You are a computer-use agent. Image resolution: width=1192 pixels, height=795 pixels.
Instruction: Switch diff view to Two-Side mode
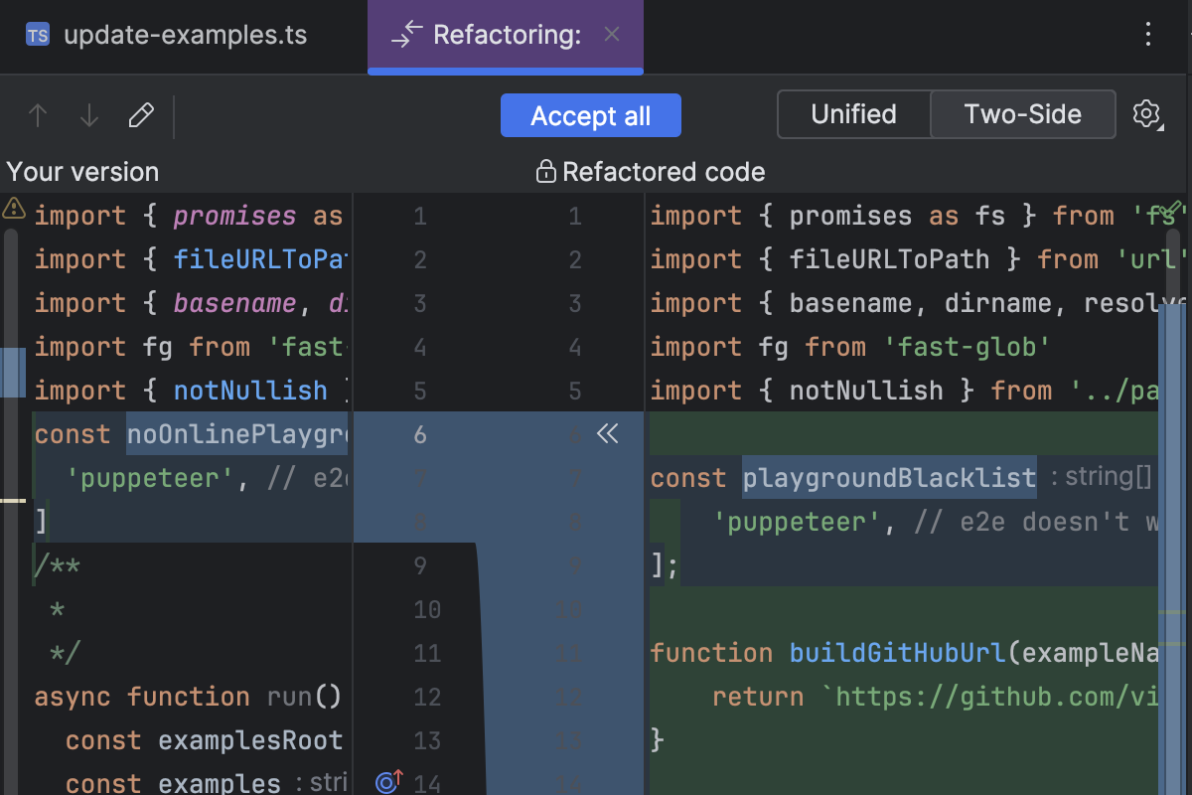[1022, 114]
